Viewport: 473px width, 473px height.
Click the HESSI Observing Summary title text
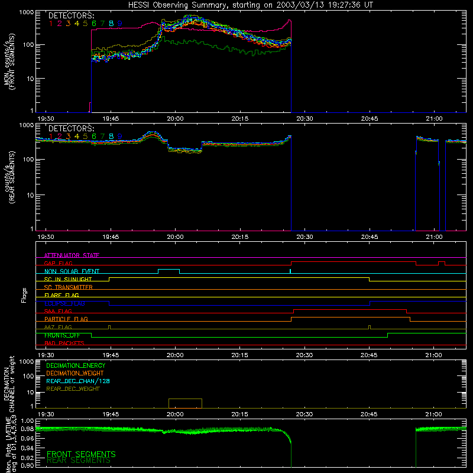[x=251, y=5]
